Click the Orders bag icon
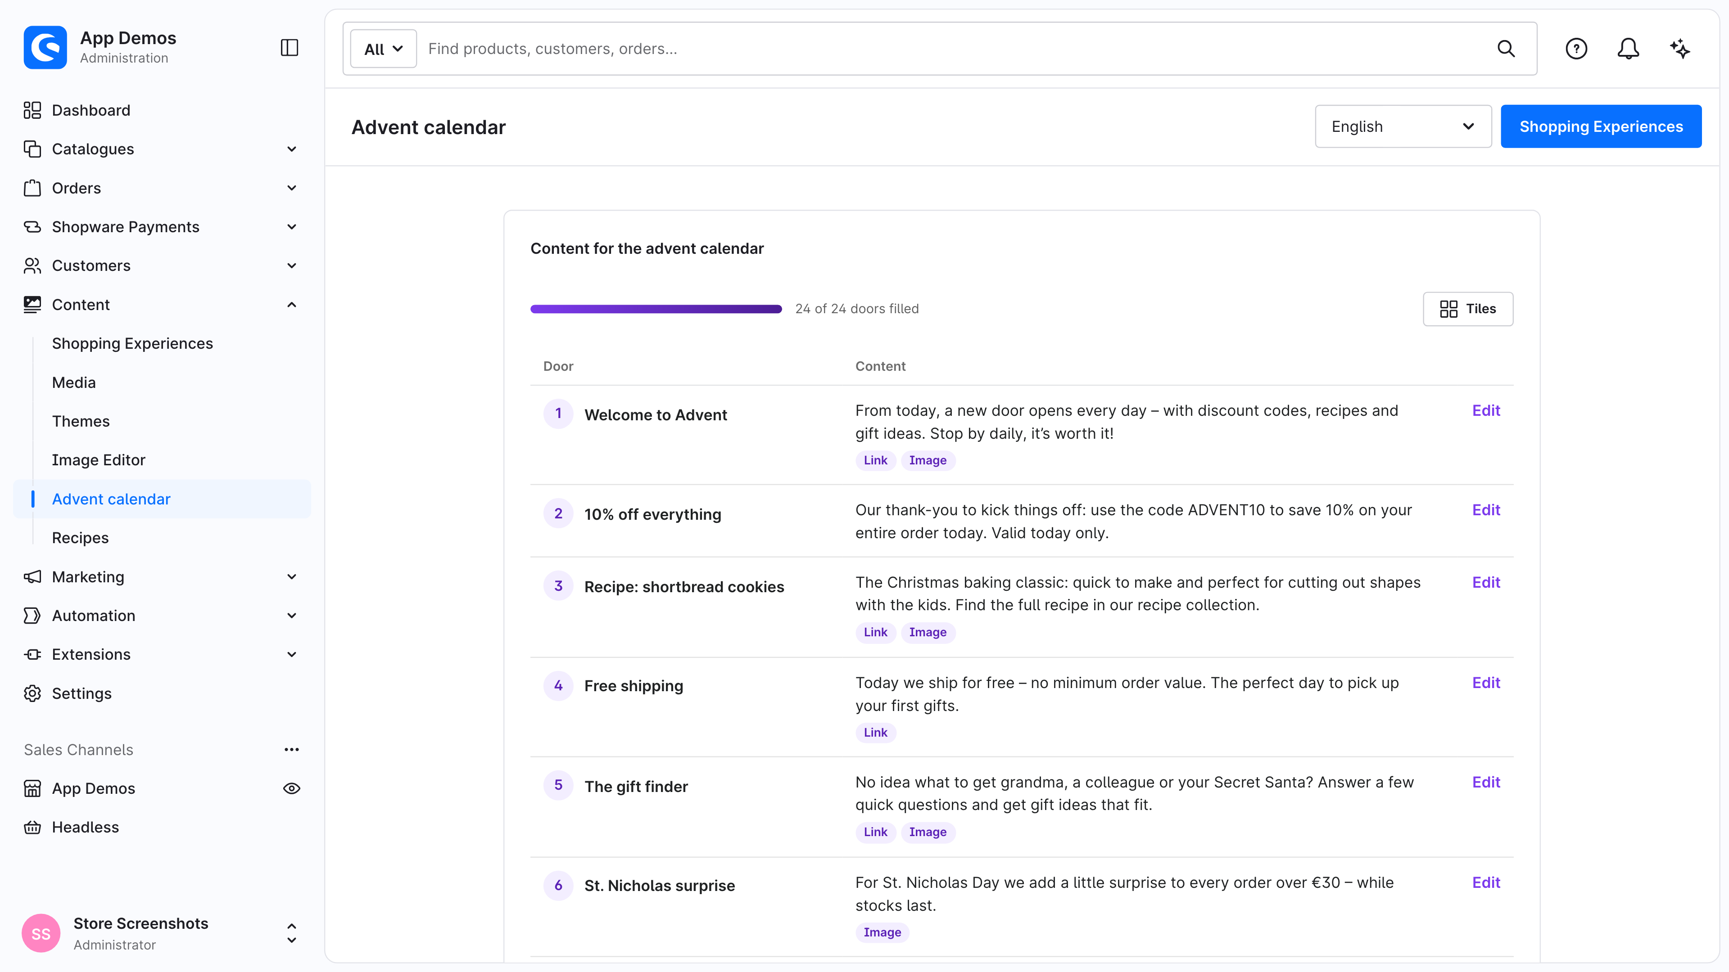Image resolution: width=1729 pixels, height=972 pixels. coord(32,188)
